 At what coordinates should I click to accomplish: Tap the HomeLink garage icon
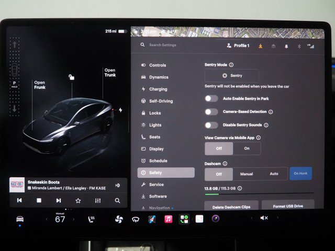273,46
